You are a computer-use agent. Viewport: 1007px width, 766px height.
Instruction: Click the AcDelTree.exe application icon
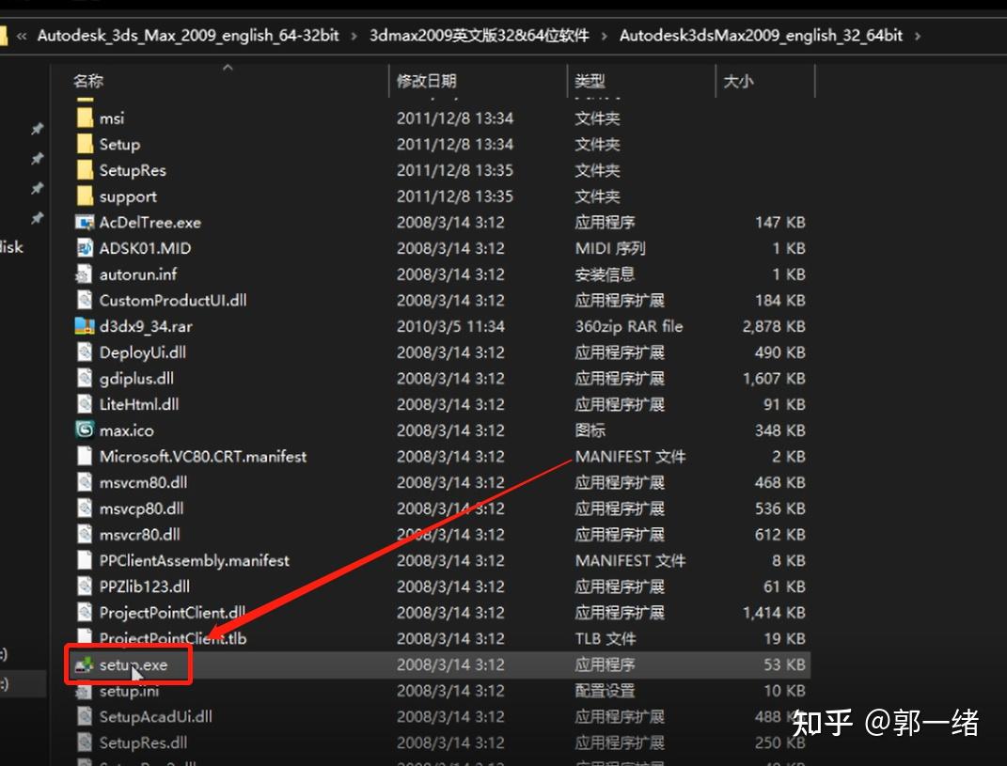click(84, 222)
